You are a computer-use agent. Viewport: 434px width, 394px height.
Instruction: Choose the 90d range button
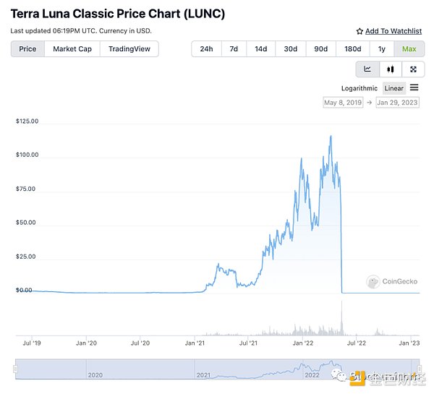tap(320, 49)
